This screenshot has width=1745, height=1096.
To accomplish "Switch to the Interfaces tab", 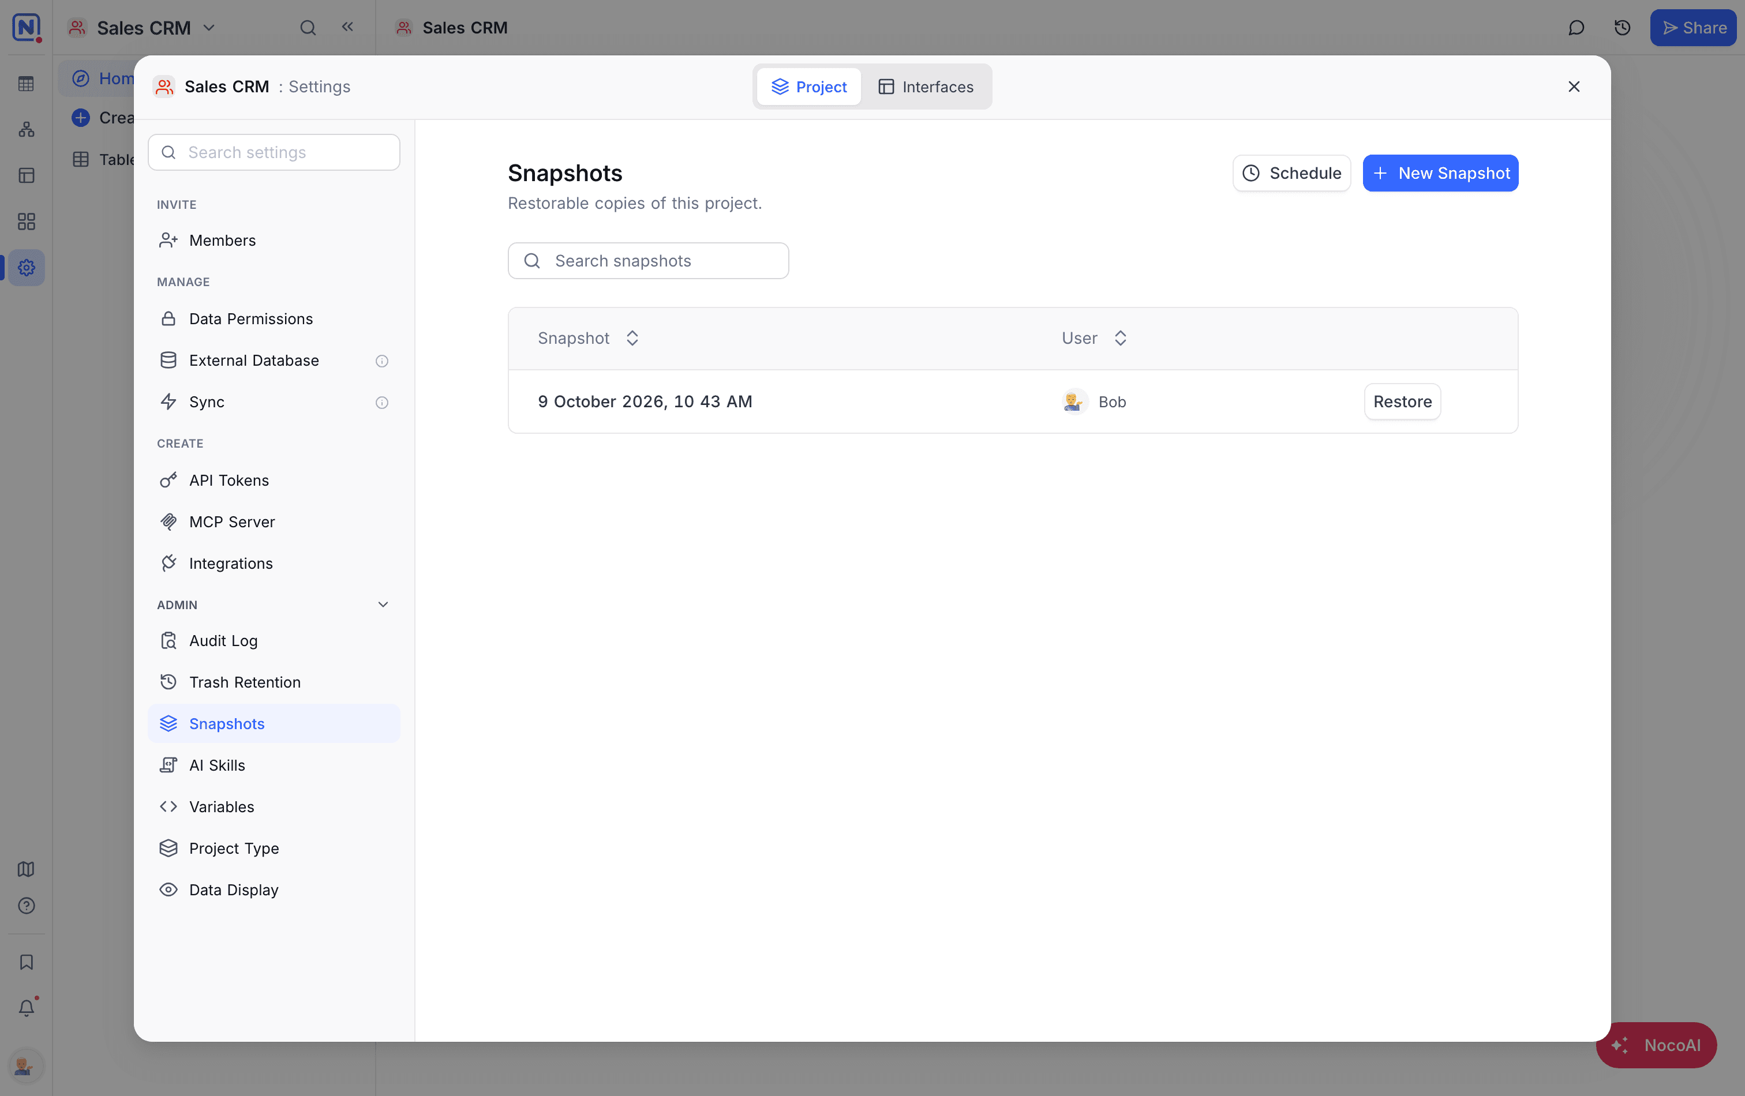I will [926, 87].
